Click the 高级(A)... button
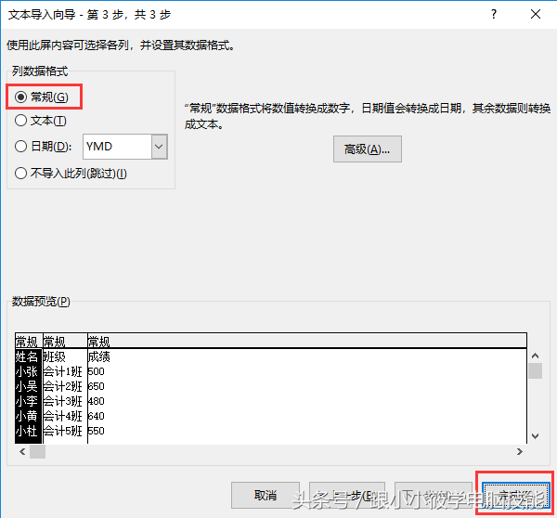Image resolution: width=557 pixels, height=518 pixels. point(368,149)
